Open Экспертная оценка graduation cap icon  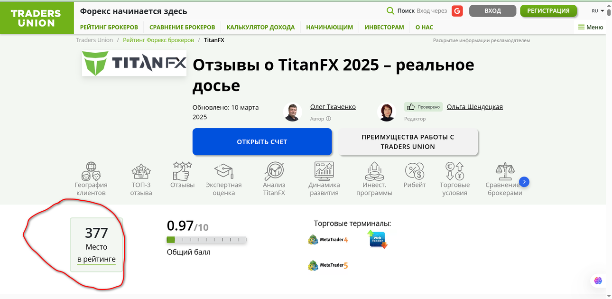click(223, 170)
